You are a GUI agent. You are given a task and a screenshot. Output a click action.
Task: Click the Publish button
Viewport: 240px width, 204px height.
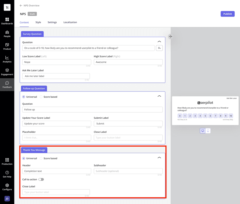pos(227,14)
